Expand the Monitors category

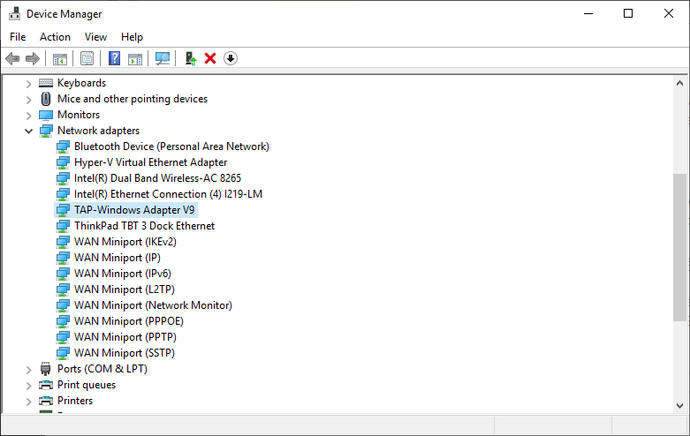click(28, 116)
